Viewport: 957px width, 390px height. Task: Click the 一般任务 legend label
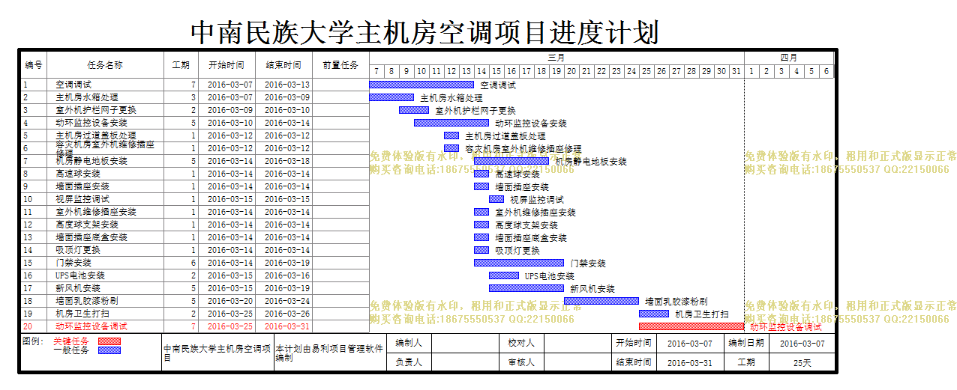click(x=70, y=350)
